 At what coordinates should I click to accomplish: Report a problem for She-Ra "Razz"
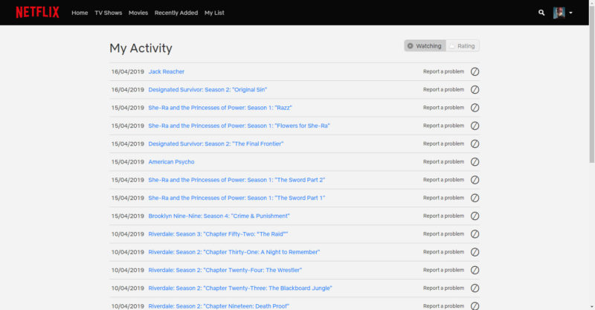pyautogui.click(x=443, y=108)
